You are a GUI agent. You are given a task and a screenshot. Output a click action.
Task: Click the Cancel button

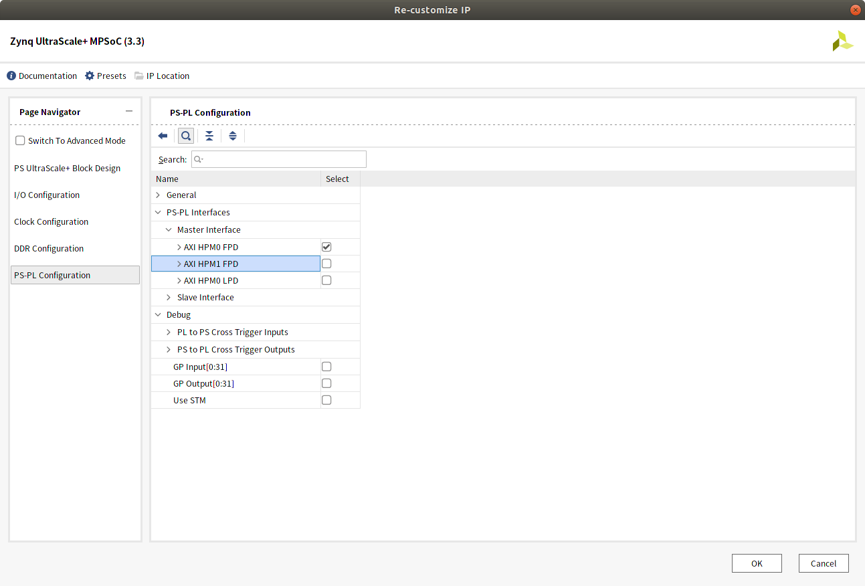tap(824, 563)
